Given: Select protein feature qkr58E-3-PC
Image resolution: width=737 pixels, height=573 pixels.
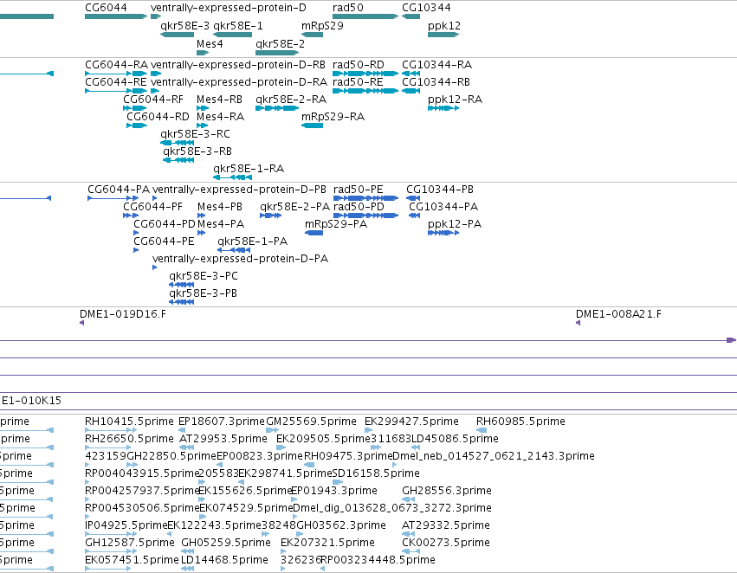Looking at the screenshot, I should pyautogui.click(x=204, y=277).
